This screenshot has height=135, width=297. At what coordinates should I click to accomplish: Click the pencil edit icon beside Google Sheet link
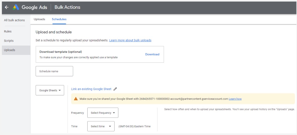tap(115, 89)
